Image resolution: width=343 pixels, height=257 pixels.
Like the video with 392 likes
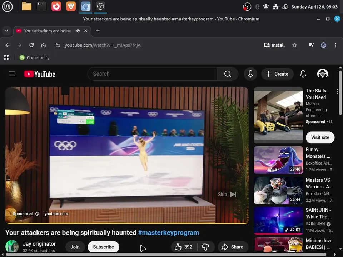coord(183,247)
